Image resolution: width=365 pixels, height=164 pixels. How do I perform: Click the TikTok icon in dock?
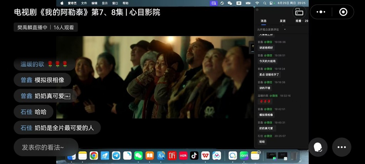click(194, 155)
